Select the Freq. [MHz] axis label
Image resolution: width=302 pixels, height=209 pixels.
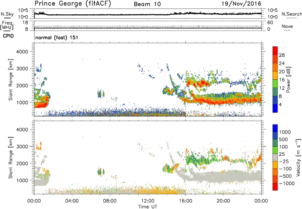click(7, 25)
